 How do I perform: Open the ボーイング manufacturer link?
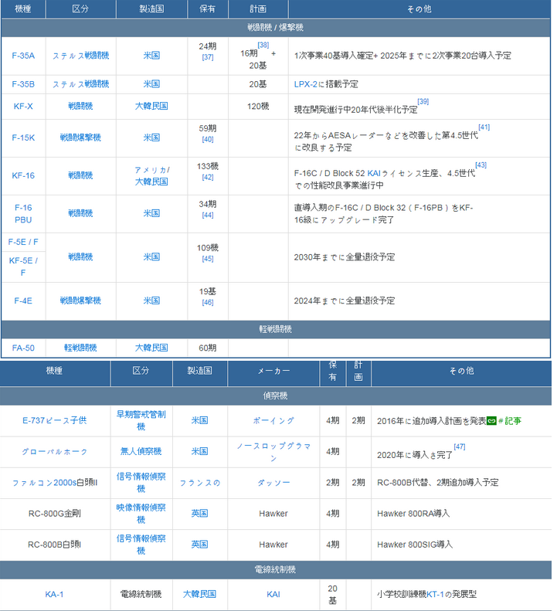click(x=273, y=421)
